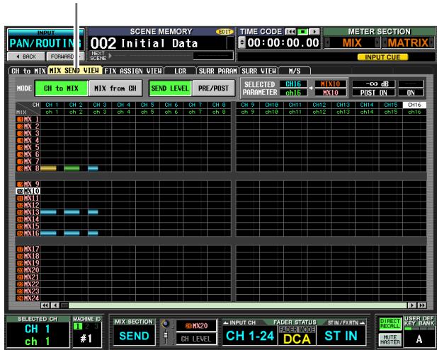437x350 pixels.
Task: Click the yellow INPUT CUE indicator
Action: tap(382, 57)
